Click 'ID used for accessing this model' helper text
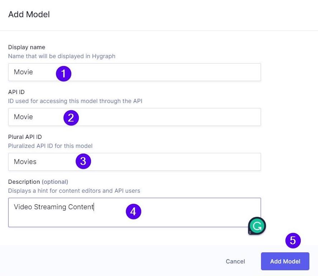The width and height of the screenshot is (318, 276). pos(75,101)
